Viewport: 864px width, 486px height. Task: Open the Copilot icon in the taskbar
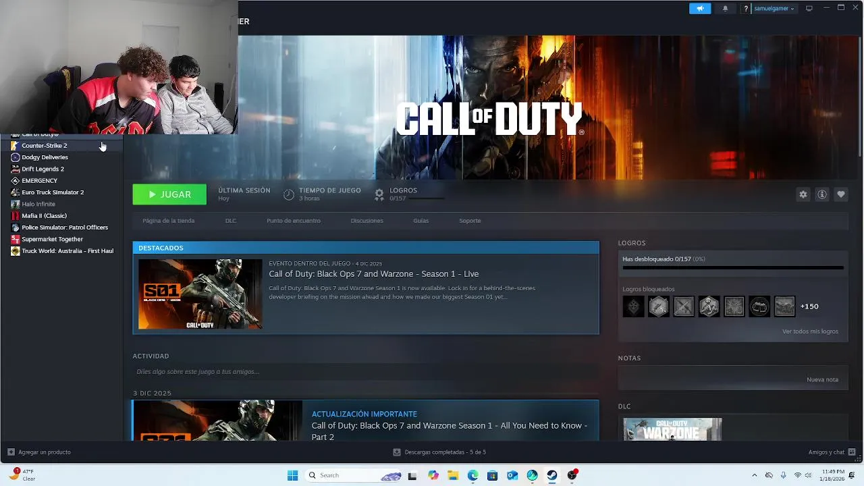click(x=433, y=475)
